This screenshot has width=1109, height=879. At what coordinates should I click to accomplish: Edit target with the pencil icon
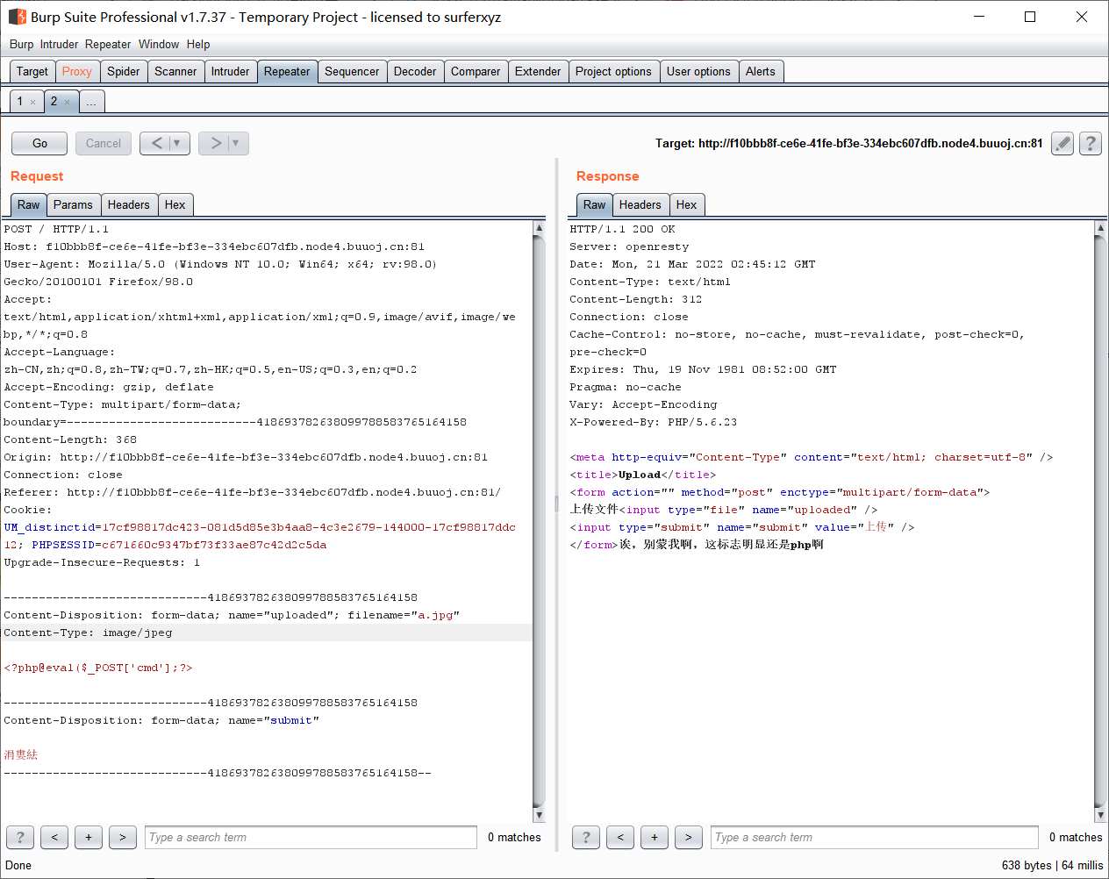1062,143
